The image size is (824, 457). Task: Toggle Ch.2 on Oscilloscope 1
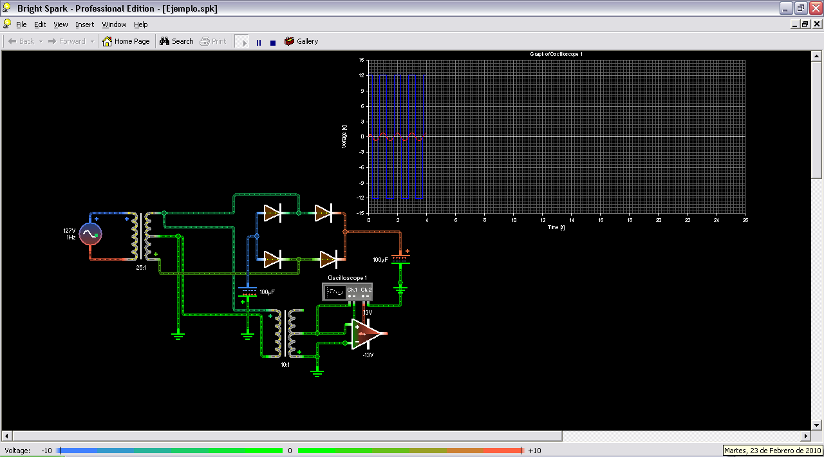point(367,290)
